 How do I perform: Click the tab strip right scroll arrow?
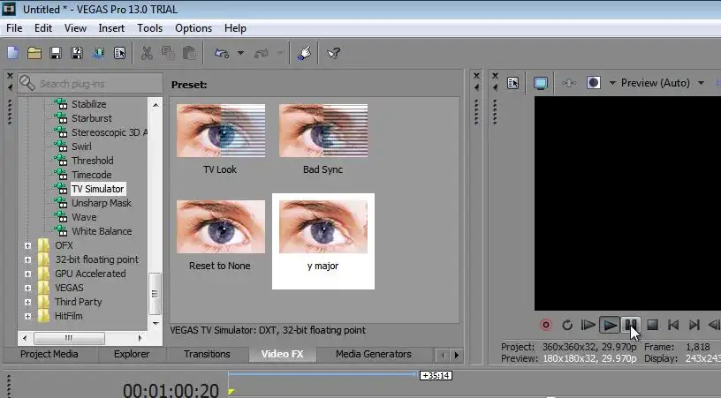pyautogui.click(x=456, y=355)
